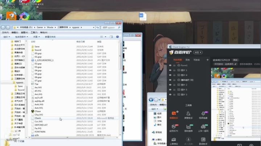
Task: Expand the address bar history dropdown
Action: tap(94, 27)
